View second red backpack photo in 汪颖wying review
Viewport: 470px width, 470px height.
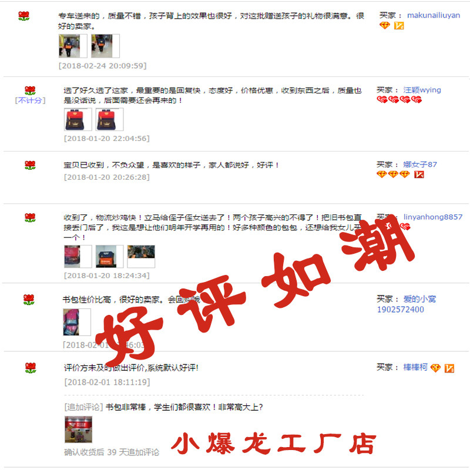pyautogui.click(x=109, y=120)
